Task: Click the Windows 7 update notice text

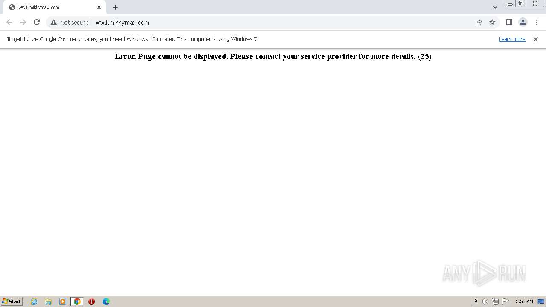Action: coord(133,39)
